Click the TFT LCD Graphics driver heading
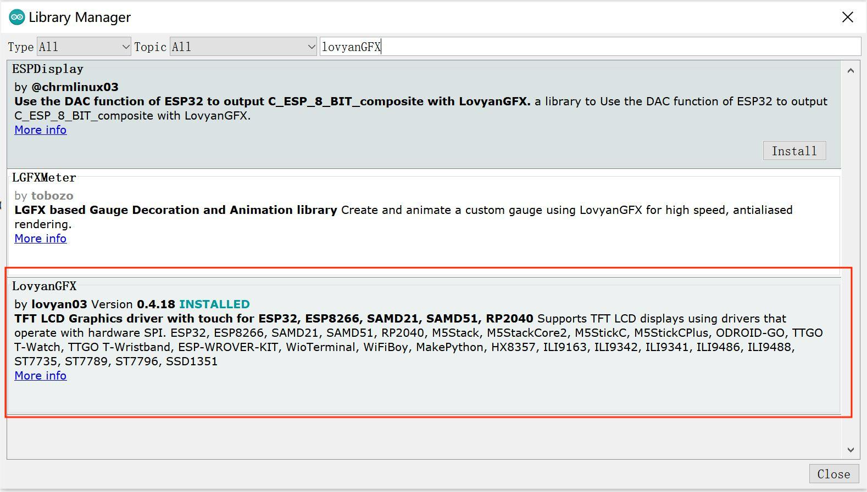This screenshot has height=492, width=867. point(274,319)
